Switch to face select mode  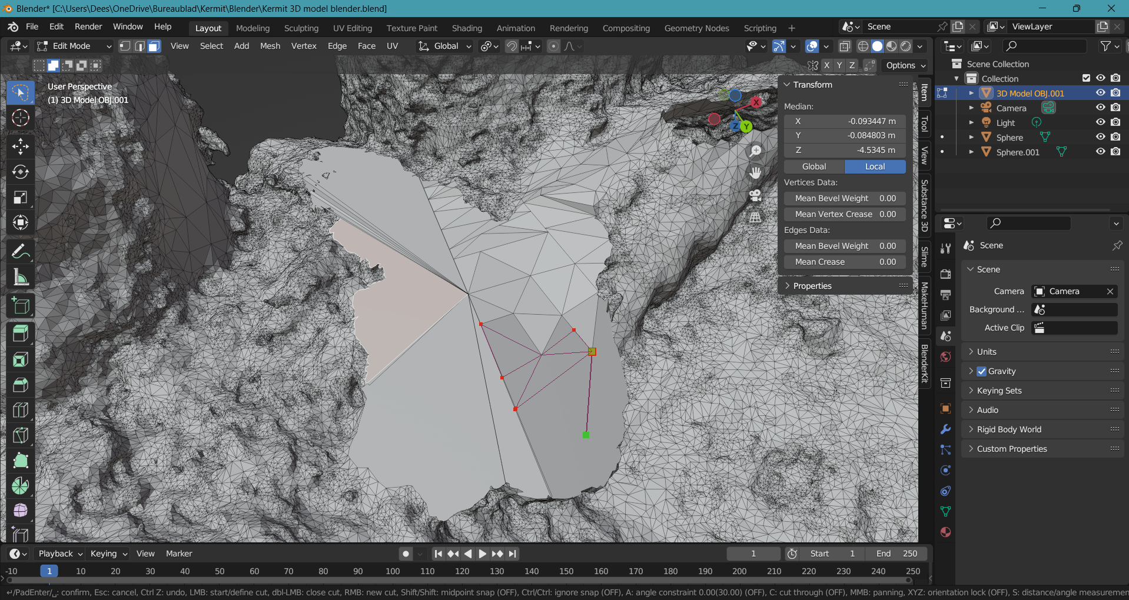[x=154, y=46]
